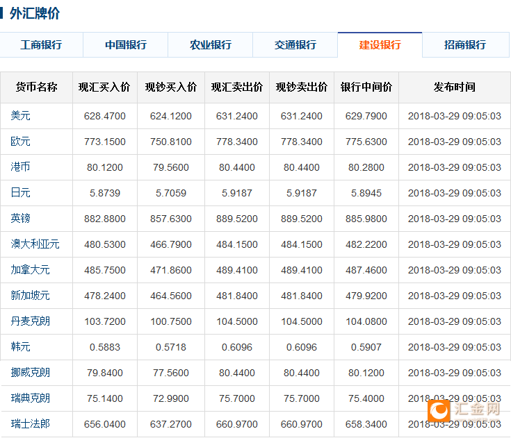Open the 美元 currency link

[21, 116]
